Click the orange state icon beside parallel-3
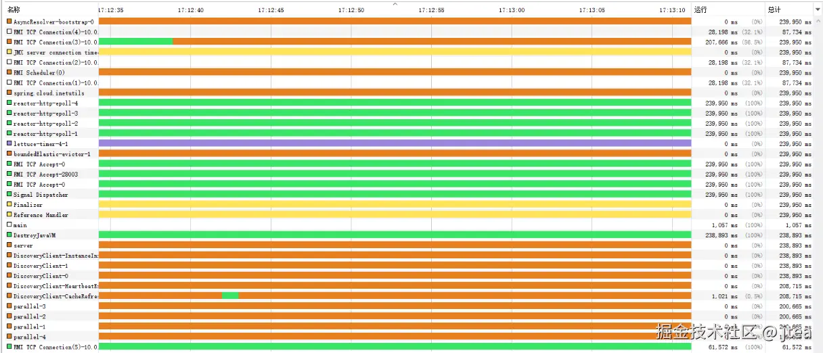The height and width of the screenshot is (353, 823). pyautogui.click(x=9, y=306)
